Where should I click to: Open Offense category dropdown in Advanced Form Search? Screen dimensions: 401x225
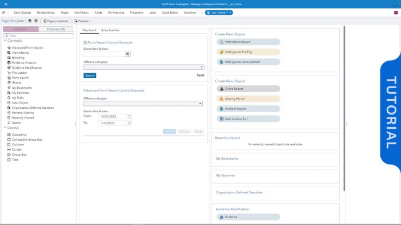click(143, 104)
